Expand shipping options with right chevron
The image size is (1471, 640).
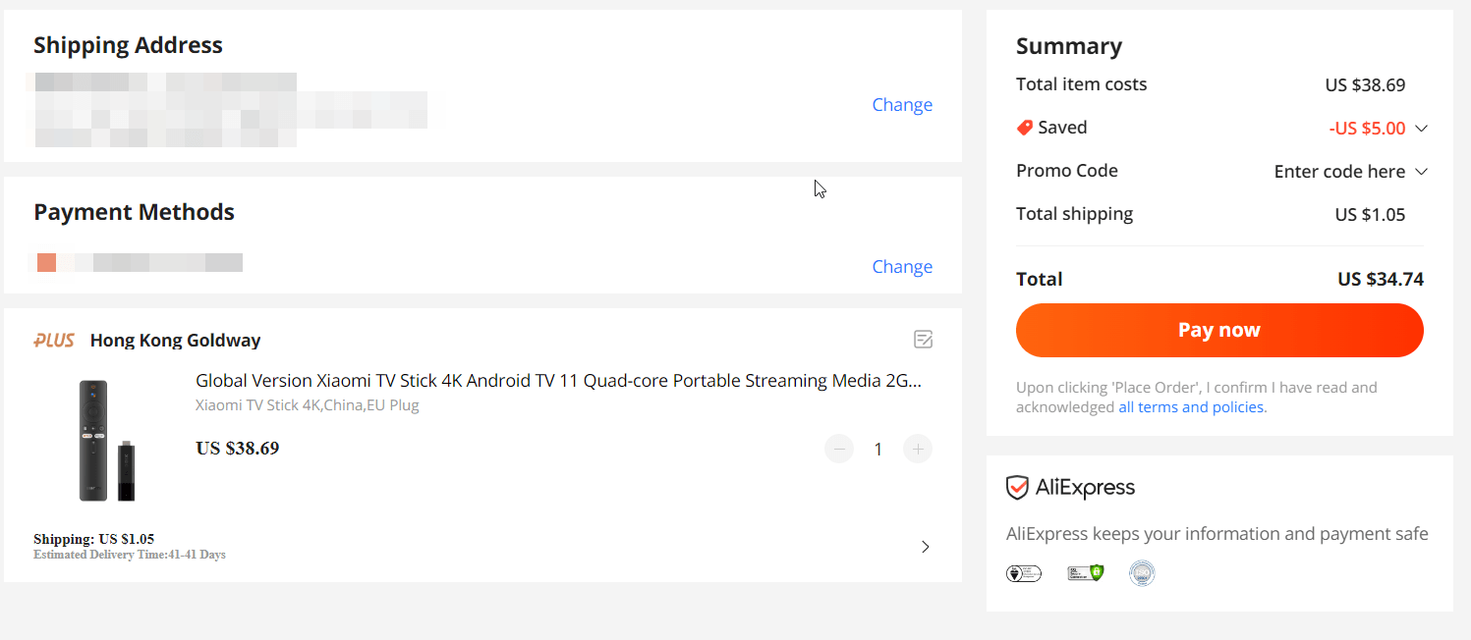click(x=925, y=547)
